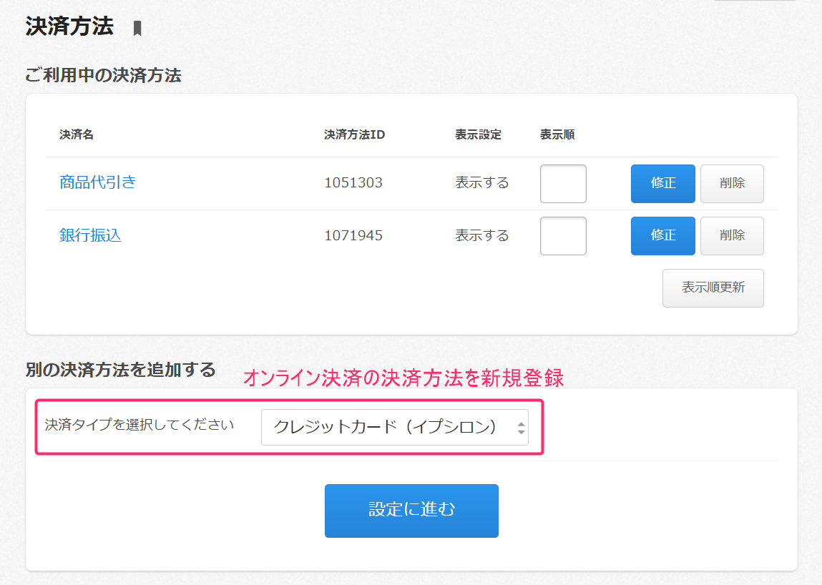Select the payment ID 1051303 text
This screenshot has height=585, width=822.
pos(353,183)
